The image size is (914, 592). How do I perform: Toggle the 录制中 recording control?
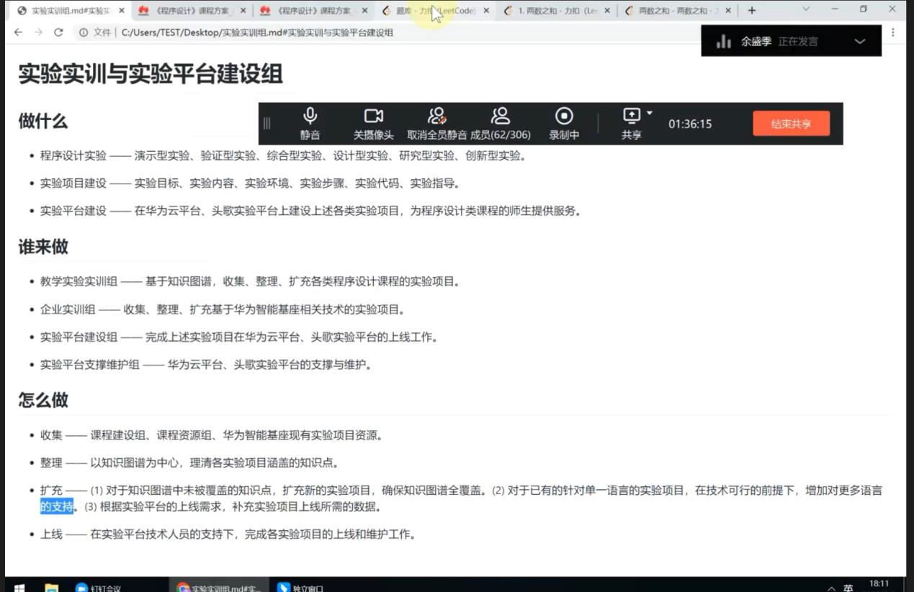point(564,123)
